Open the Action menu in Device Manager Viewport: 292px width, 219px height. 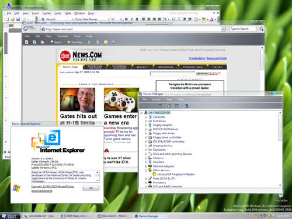(x=157, y=99)
